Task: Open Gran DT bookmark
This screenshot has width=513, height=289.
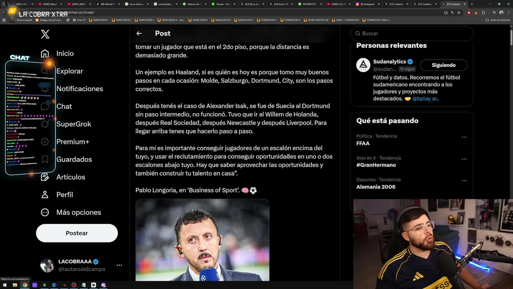Action: pos(79,20)
